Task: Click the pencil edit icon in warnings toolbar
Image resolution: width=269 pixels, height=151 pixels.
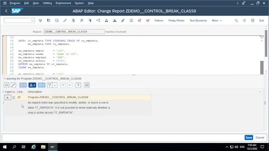Action: (x=13, y=85)
